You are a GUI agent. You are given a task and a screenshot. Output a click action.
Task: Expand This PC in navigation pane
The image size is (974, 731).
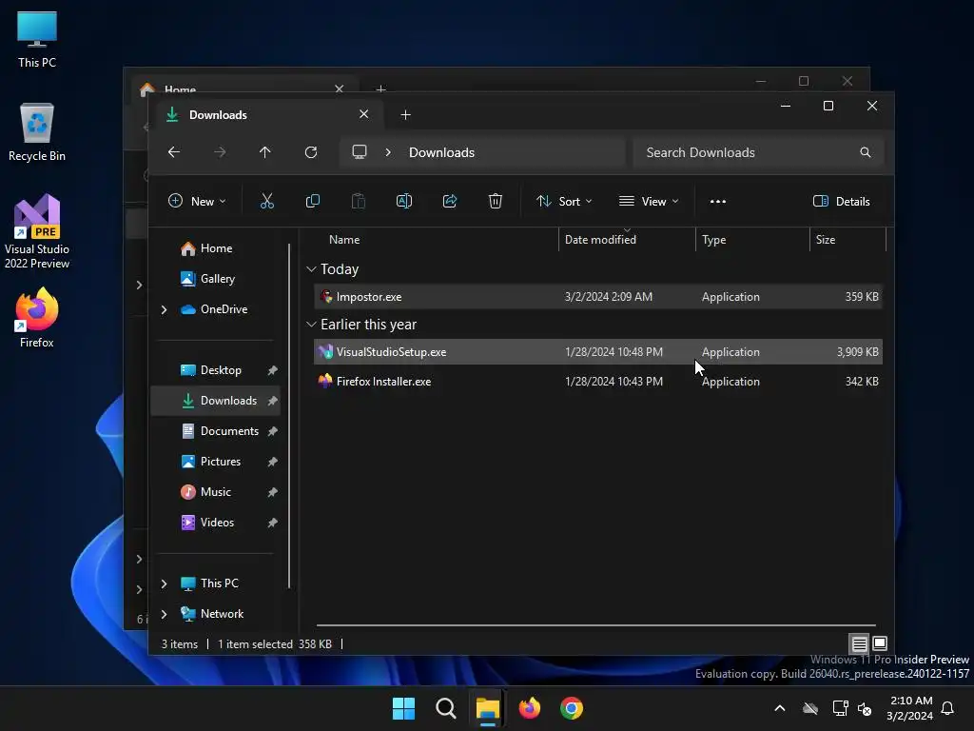click(x=164, y=583)
